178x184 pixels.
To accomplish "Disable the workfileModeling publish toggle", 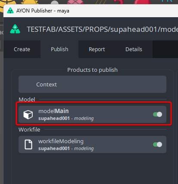I will pyautogui.click(x=158, y=144).
